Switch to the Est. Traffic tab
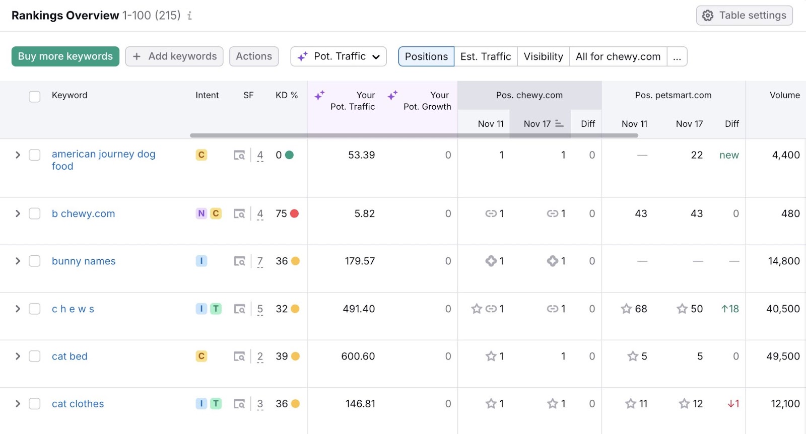806x434 pixels. [x=486, y=56]
